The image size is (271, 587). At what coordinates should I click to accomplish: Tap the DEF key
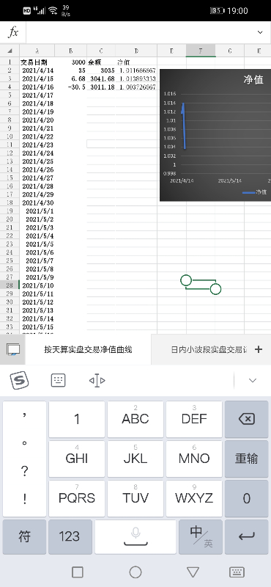(194, 419)
